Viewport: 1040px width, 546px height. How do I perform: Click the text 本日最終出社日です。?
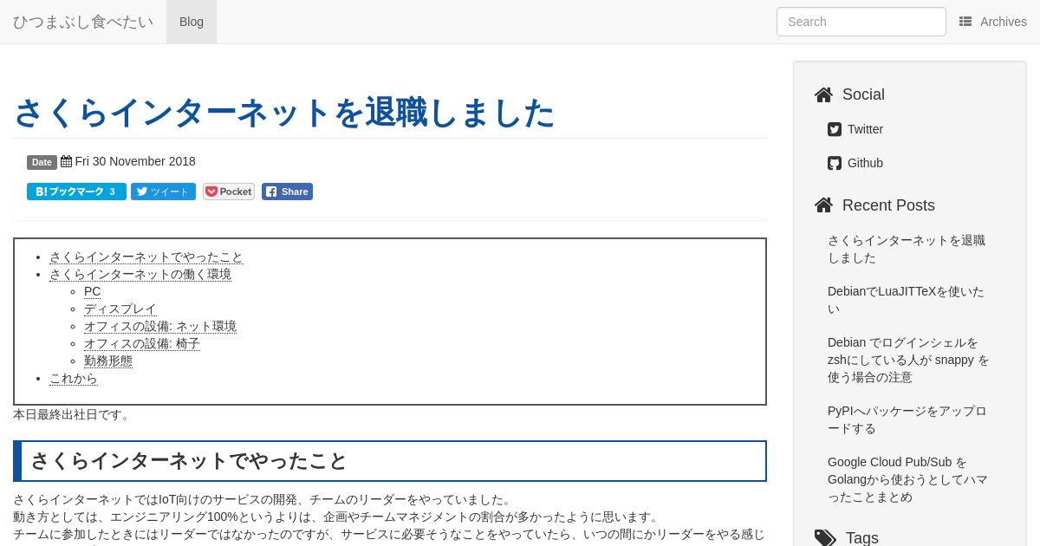pyautogui.click(x=74, y=414)
